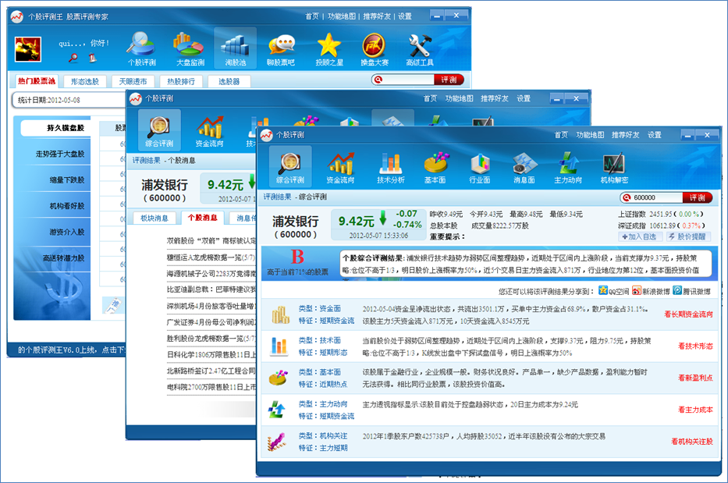Open the 消息面 news icon

tap(523, 167)
